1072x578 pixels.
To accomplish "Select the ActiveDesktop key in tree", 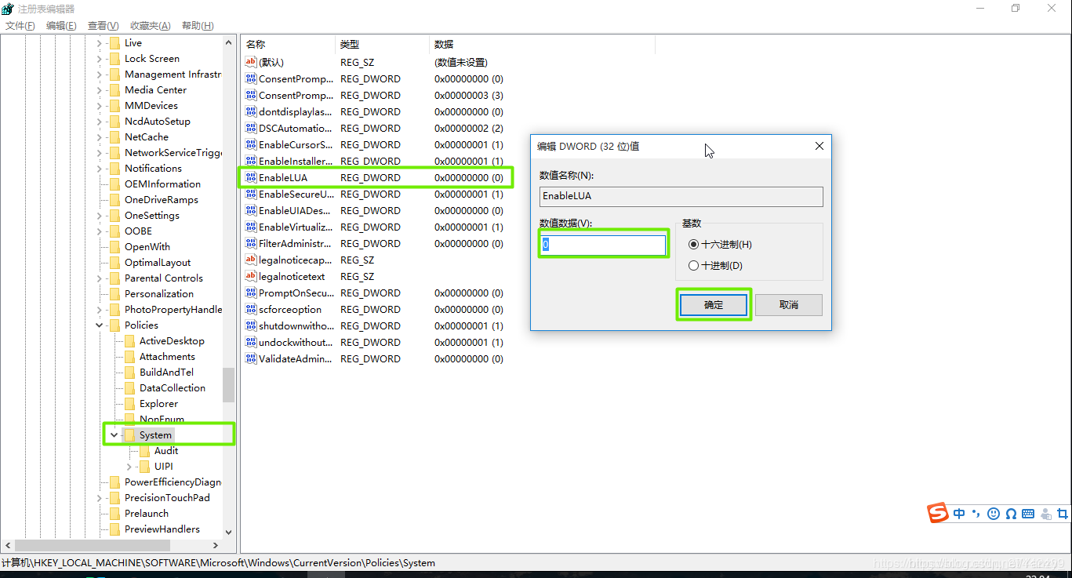I will tap(172, 341).
